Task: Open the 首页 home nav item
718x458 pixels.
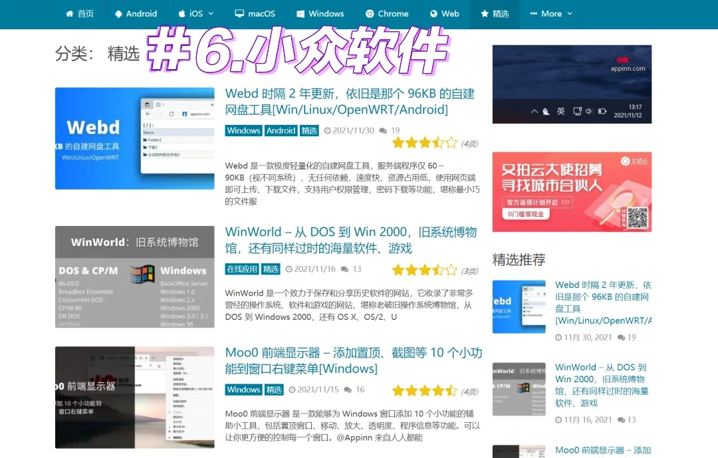Action: pos(80,14)
